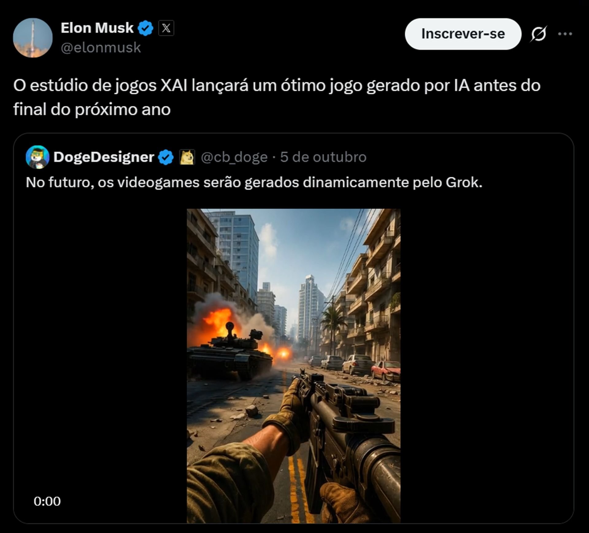Click the Grok slashed-circle icon
589x533 pixels.
coord(539,34)
